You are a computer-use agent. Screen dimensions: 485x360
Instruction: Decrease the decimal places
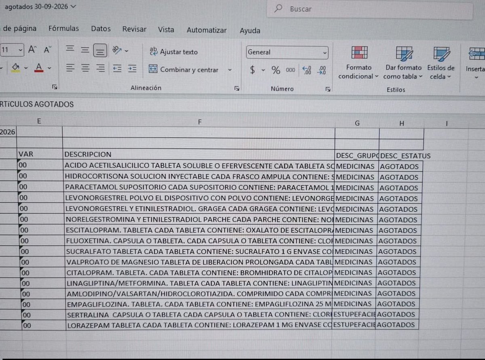(x=322, y=70)
